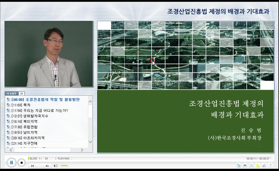Switch to thumbnail grid view tab
This screenshot has height=171, width=279.
pyautogui.click(x=22, y=93)
